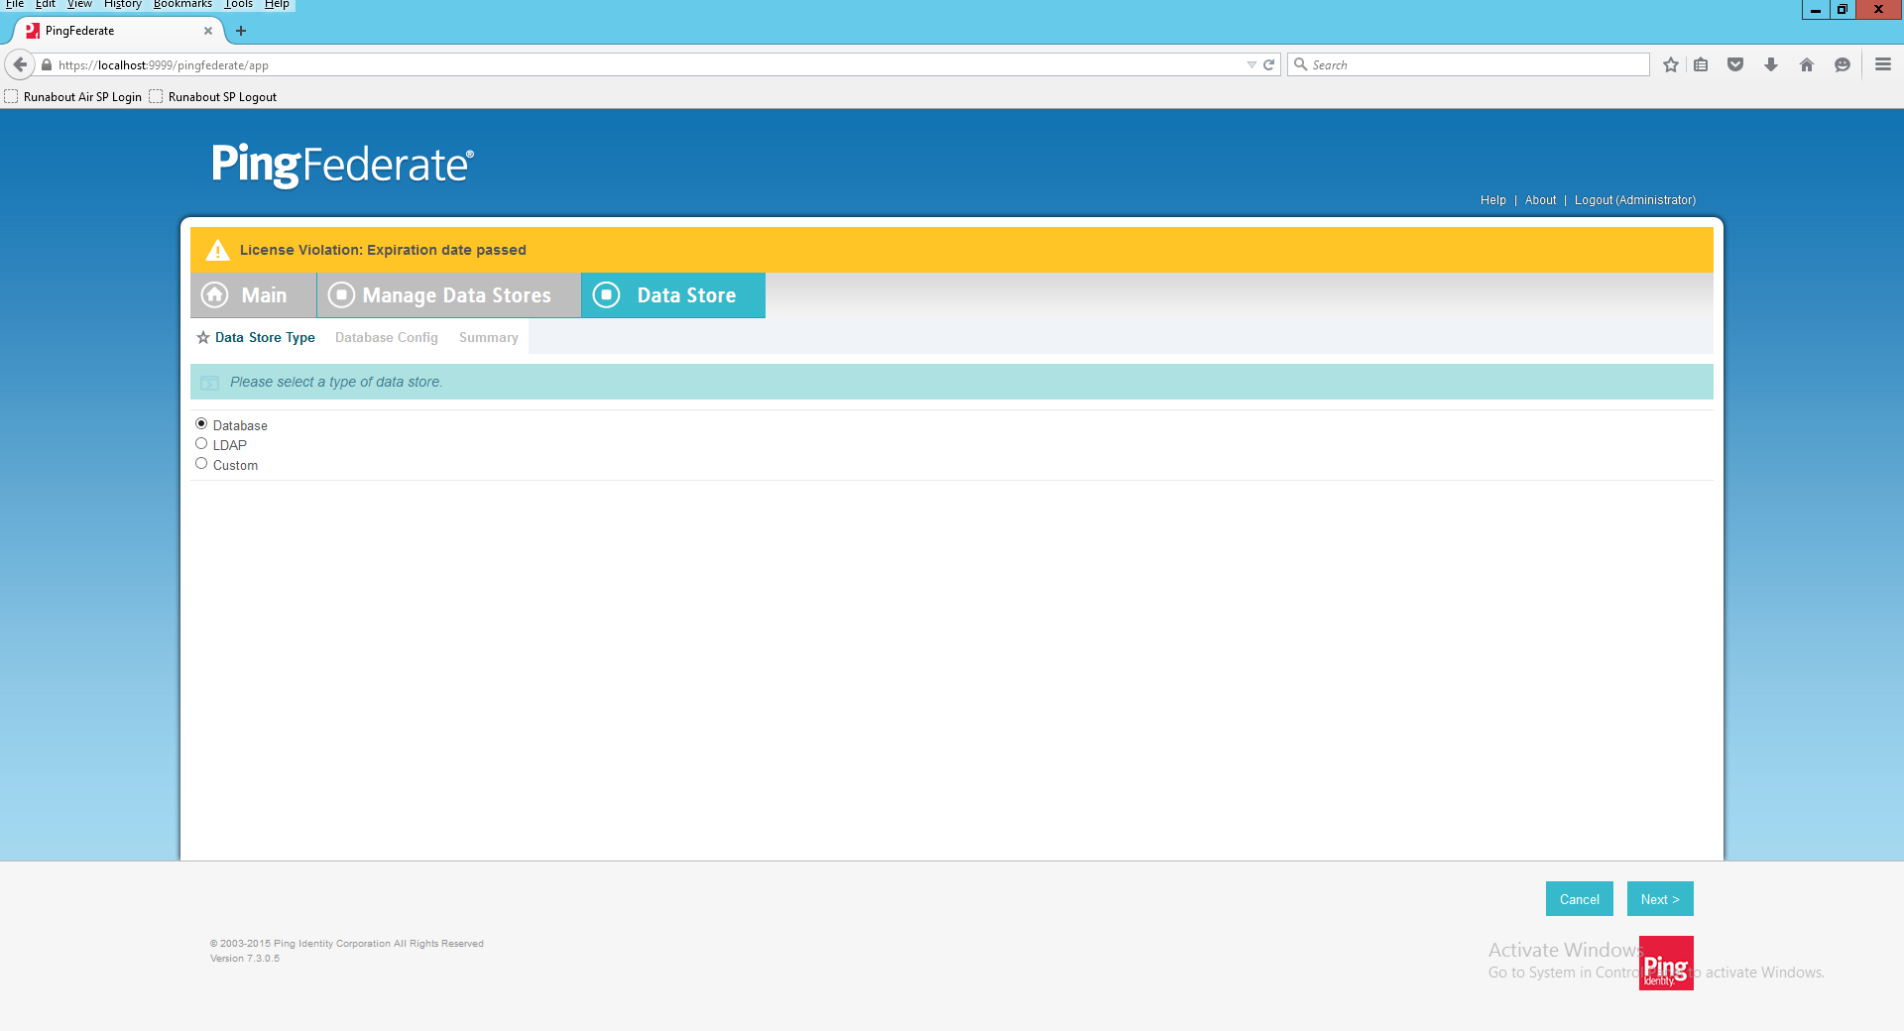Screen dimensions: 1904x1031
Task: Click the bookmark star icon
Action: 1671,64
